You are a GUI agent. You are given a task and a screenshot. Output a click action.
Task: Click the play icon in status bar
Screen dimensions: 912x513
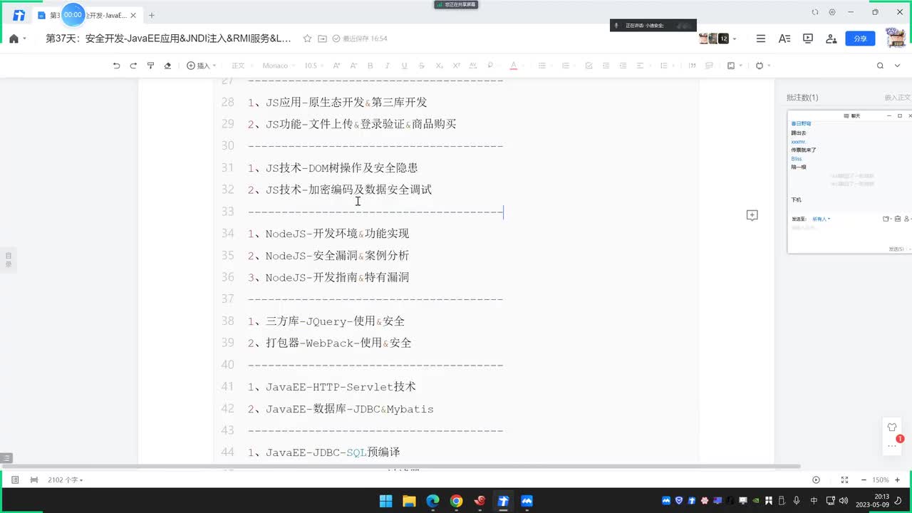(817, 480)
